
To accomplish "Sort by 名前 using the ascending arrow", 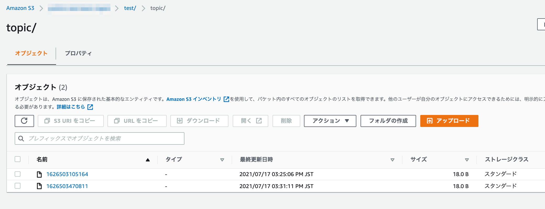I will [x=148, y=160].
